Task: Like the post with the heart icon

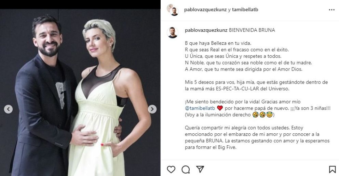Action: (x=171, y=169)
